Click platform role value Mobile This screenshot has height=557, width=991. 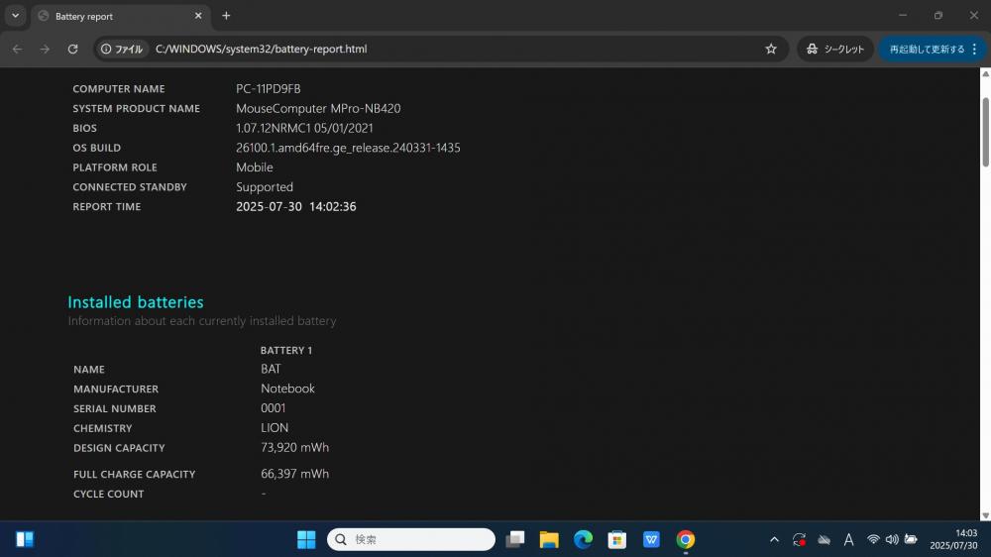[255, 167]
